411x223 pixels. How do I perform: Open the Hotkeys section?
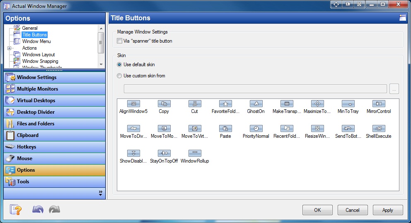click(55, 146)
